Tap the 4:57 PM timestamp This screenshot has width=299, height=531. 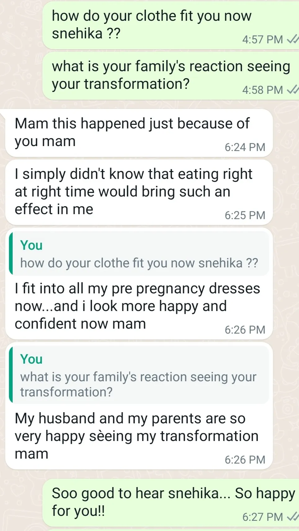point(262,40)
